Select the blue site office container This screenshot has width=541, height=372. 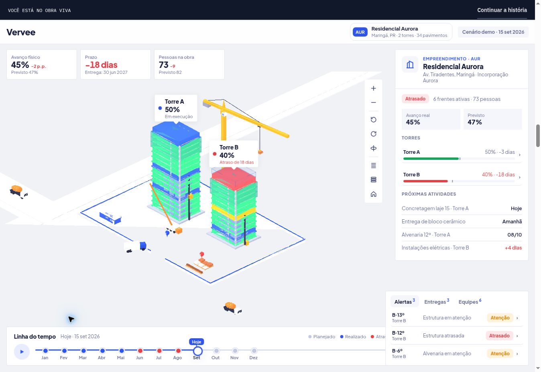pyautogui.click(x=110, y=217)
